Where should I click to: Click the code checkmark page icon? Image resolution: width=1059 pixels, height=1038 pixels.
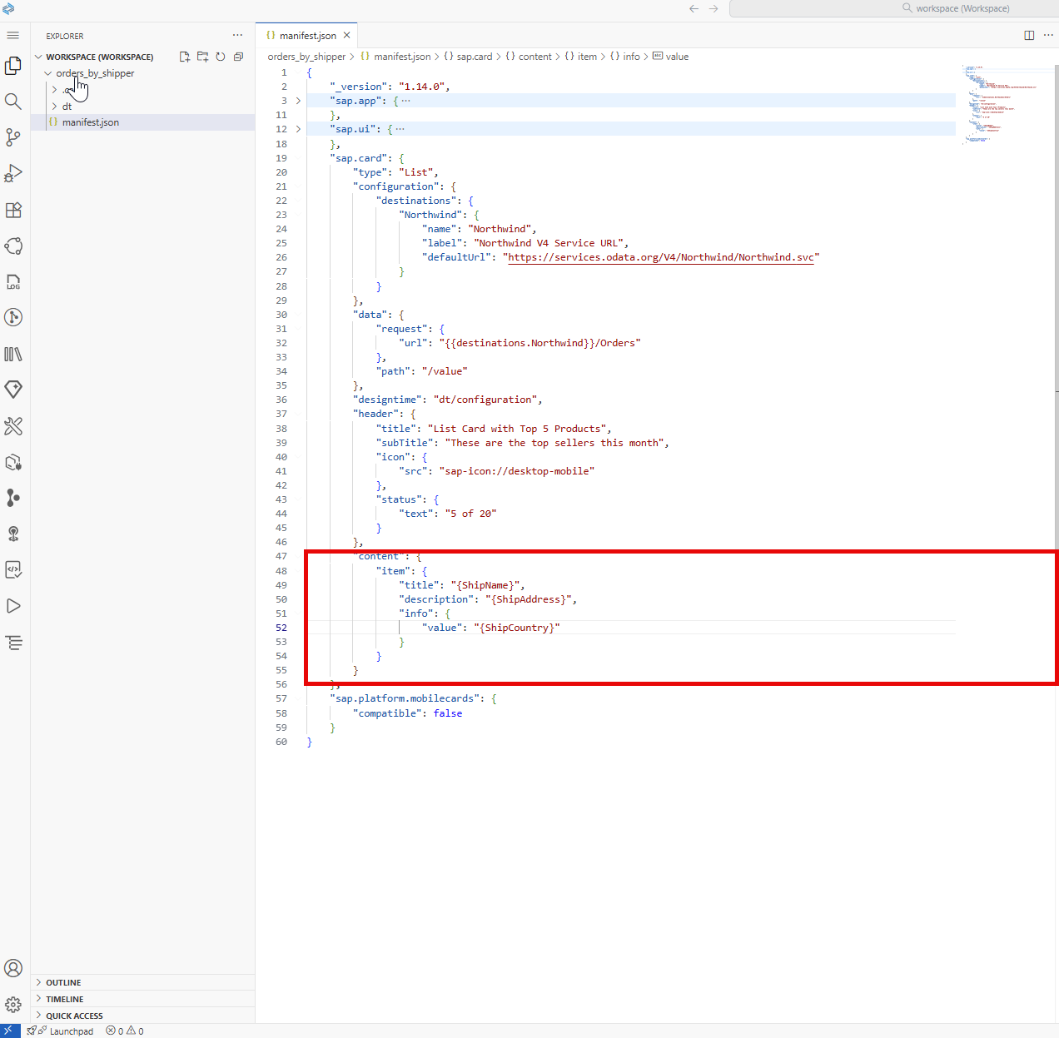click(12, 570)
